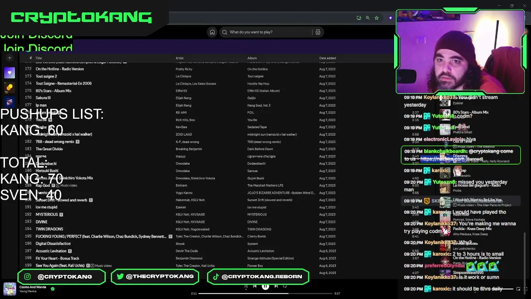Viewport: 531px width, 299px height.
Task: Open album 'The Marshall Mathers LP2'
Action: (x=265, y=186)
